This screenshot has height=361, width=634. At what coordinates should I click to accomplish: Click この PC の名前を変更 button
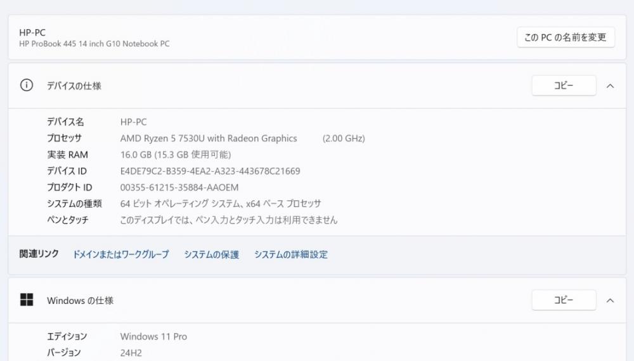click(566, 37)
